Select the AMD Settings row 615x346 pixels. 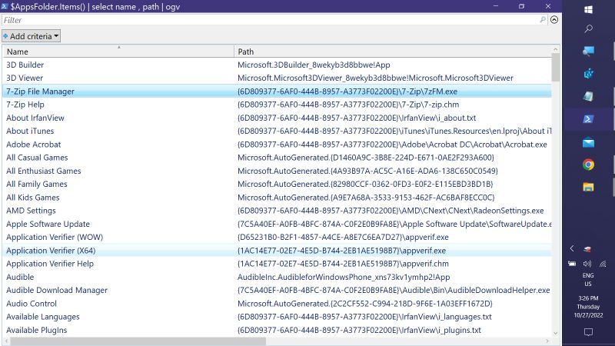click(x=277, y=211)
